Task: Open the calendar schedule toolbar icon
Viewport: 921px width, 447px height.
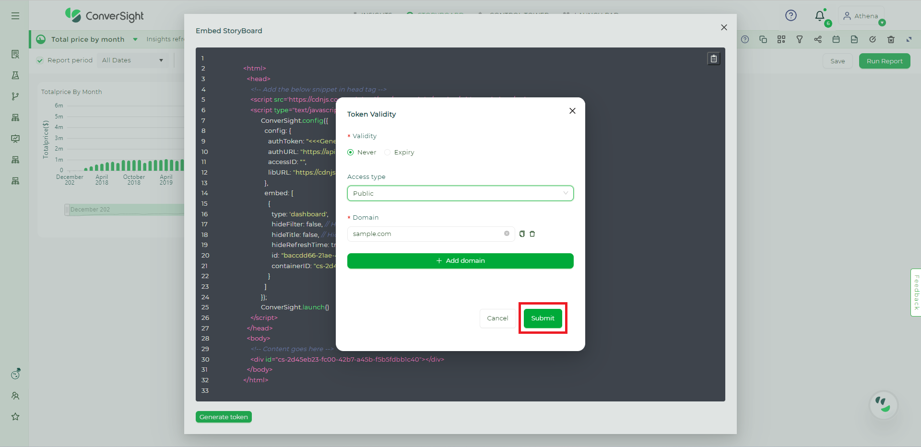Action: [x=836, y=39]
